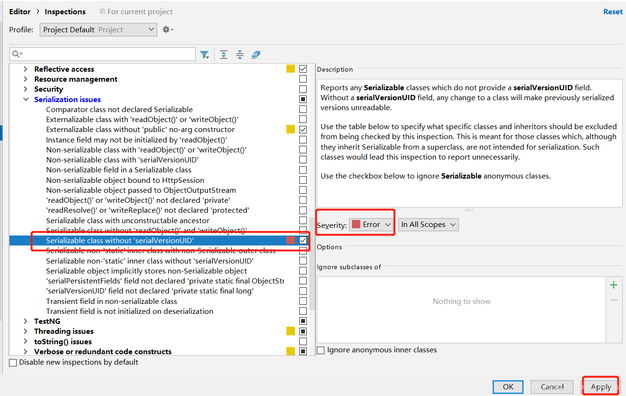This screenshot has width=626, height=396.
Task: Expand the Resource management group
Action: tap(26, 79)
